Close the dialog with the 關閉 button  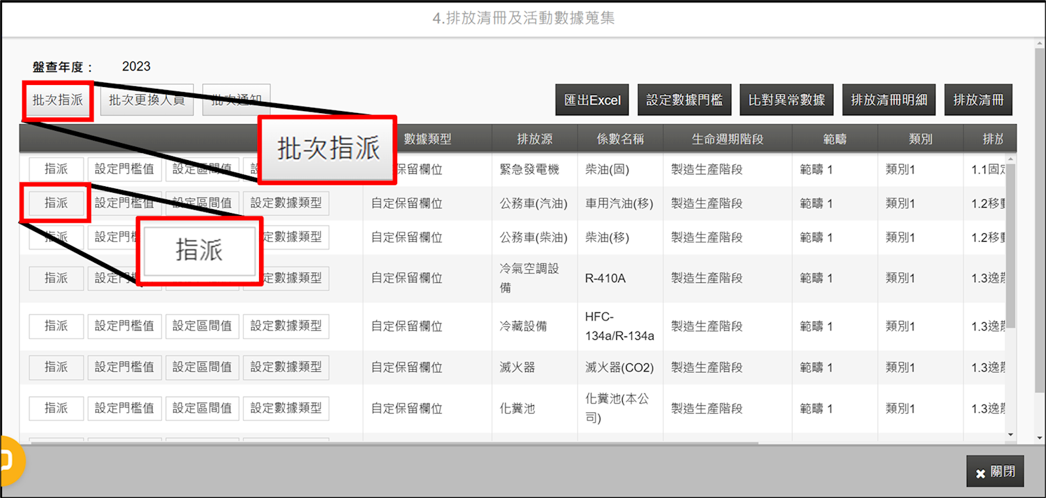(x=995, y=471)
